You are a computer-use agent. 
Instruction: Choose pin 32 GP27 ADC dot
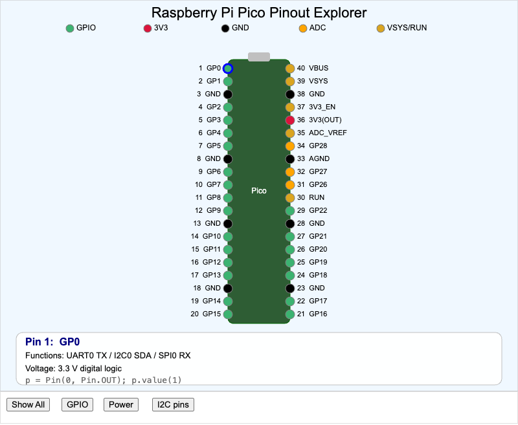(x=290, y=172)
